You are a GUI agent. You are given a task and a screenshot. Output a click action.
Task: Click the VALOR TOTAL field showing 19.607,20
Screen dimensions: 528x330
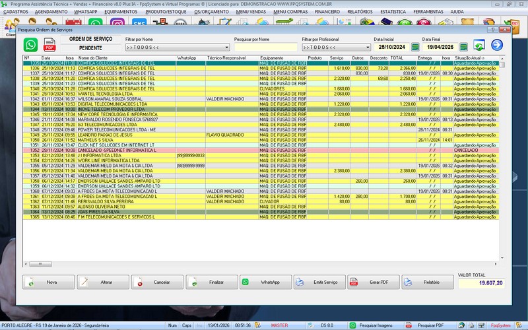coord(481,283)
